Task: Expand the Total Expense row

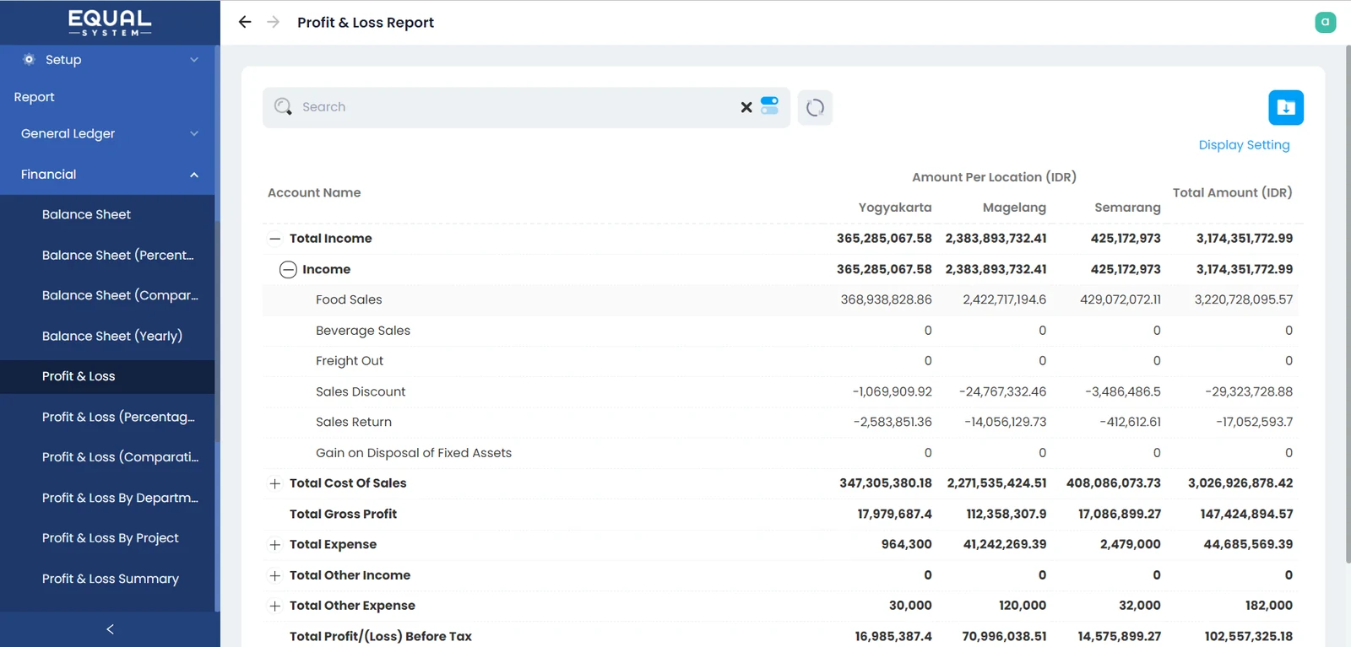Action: tap(274, 545)
